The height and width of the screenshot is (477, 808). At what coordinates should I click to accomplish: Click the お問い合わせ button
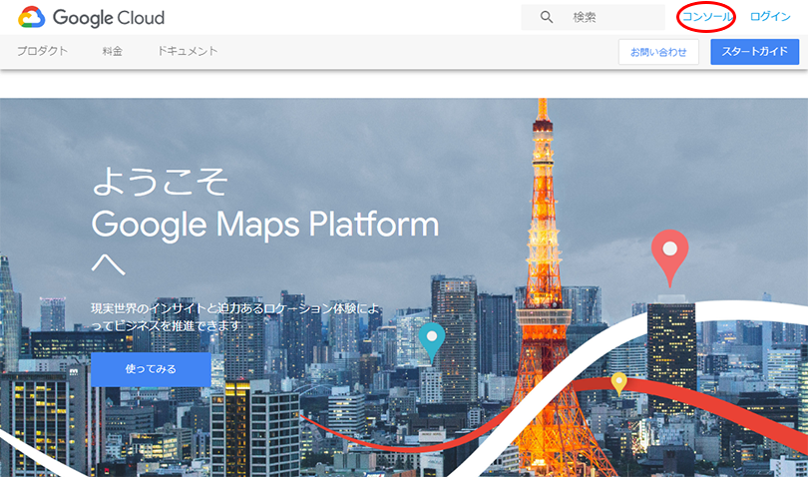click(x=658, y=52)
